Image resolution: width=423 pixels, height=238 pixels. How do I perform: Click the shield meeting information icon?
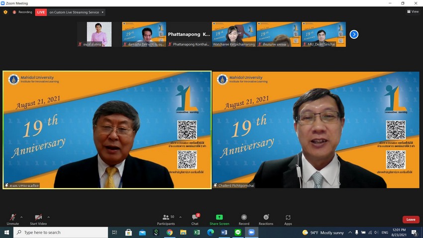(x=5, y=12)
